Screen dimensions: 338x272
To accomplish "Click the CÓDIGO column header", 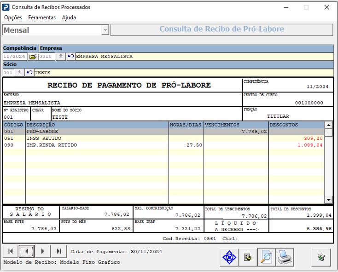I will pos(14,125).
